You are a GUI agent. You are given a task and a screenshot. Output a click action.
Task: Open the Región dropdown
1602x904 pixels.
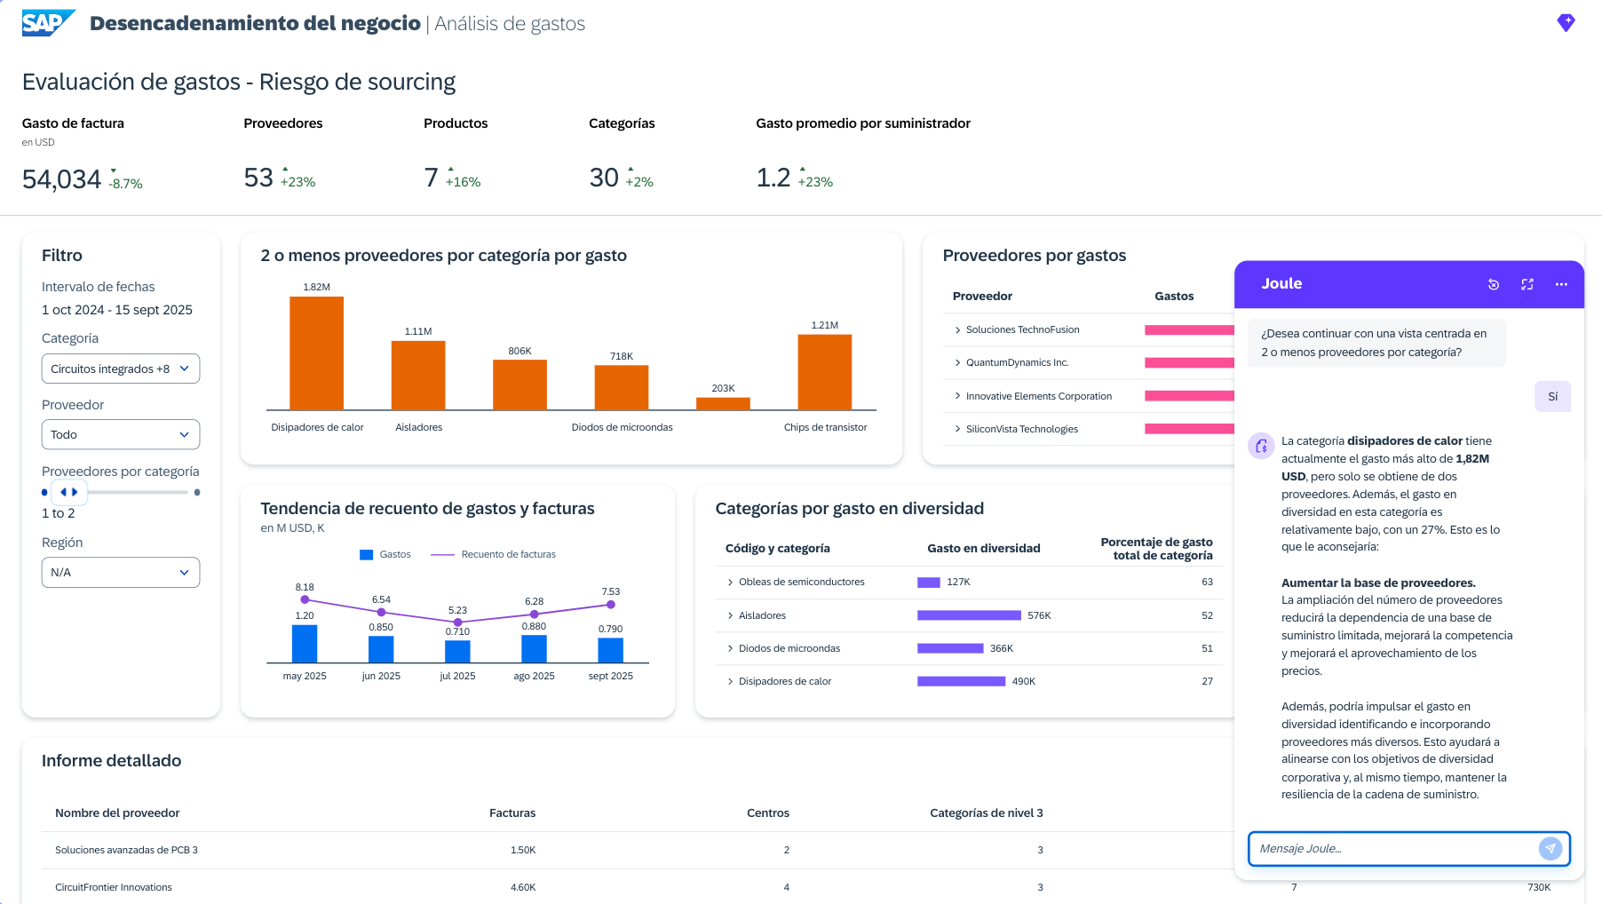tap(121, 572)
